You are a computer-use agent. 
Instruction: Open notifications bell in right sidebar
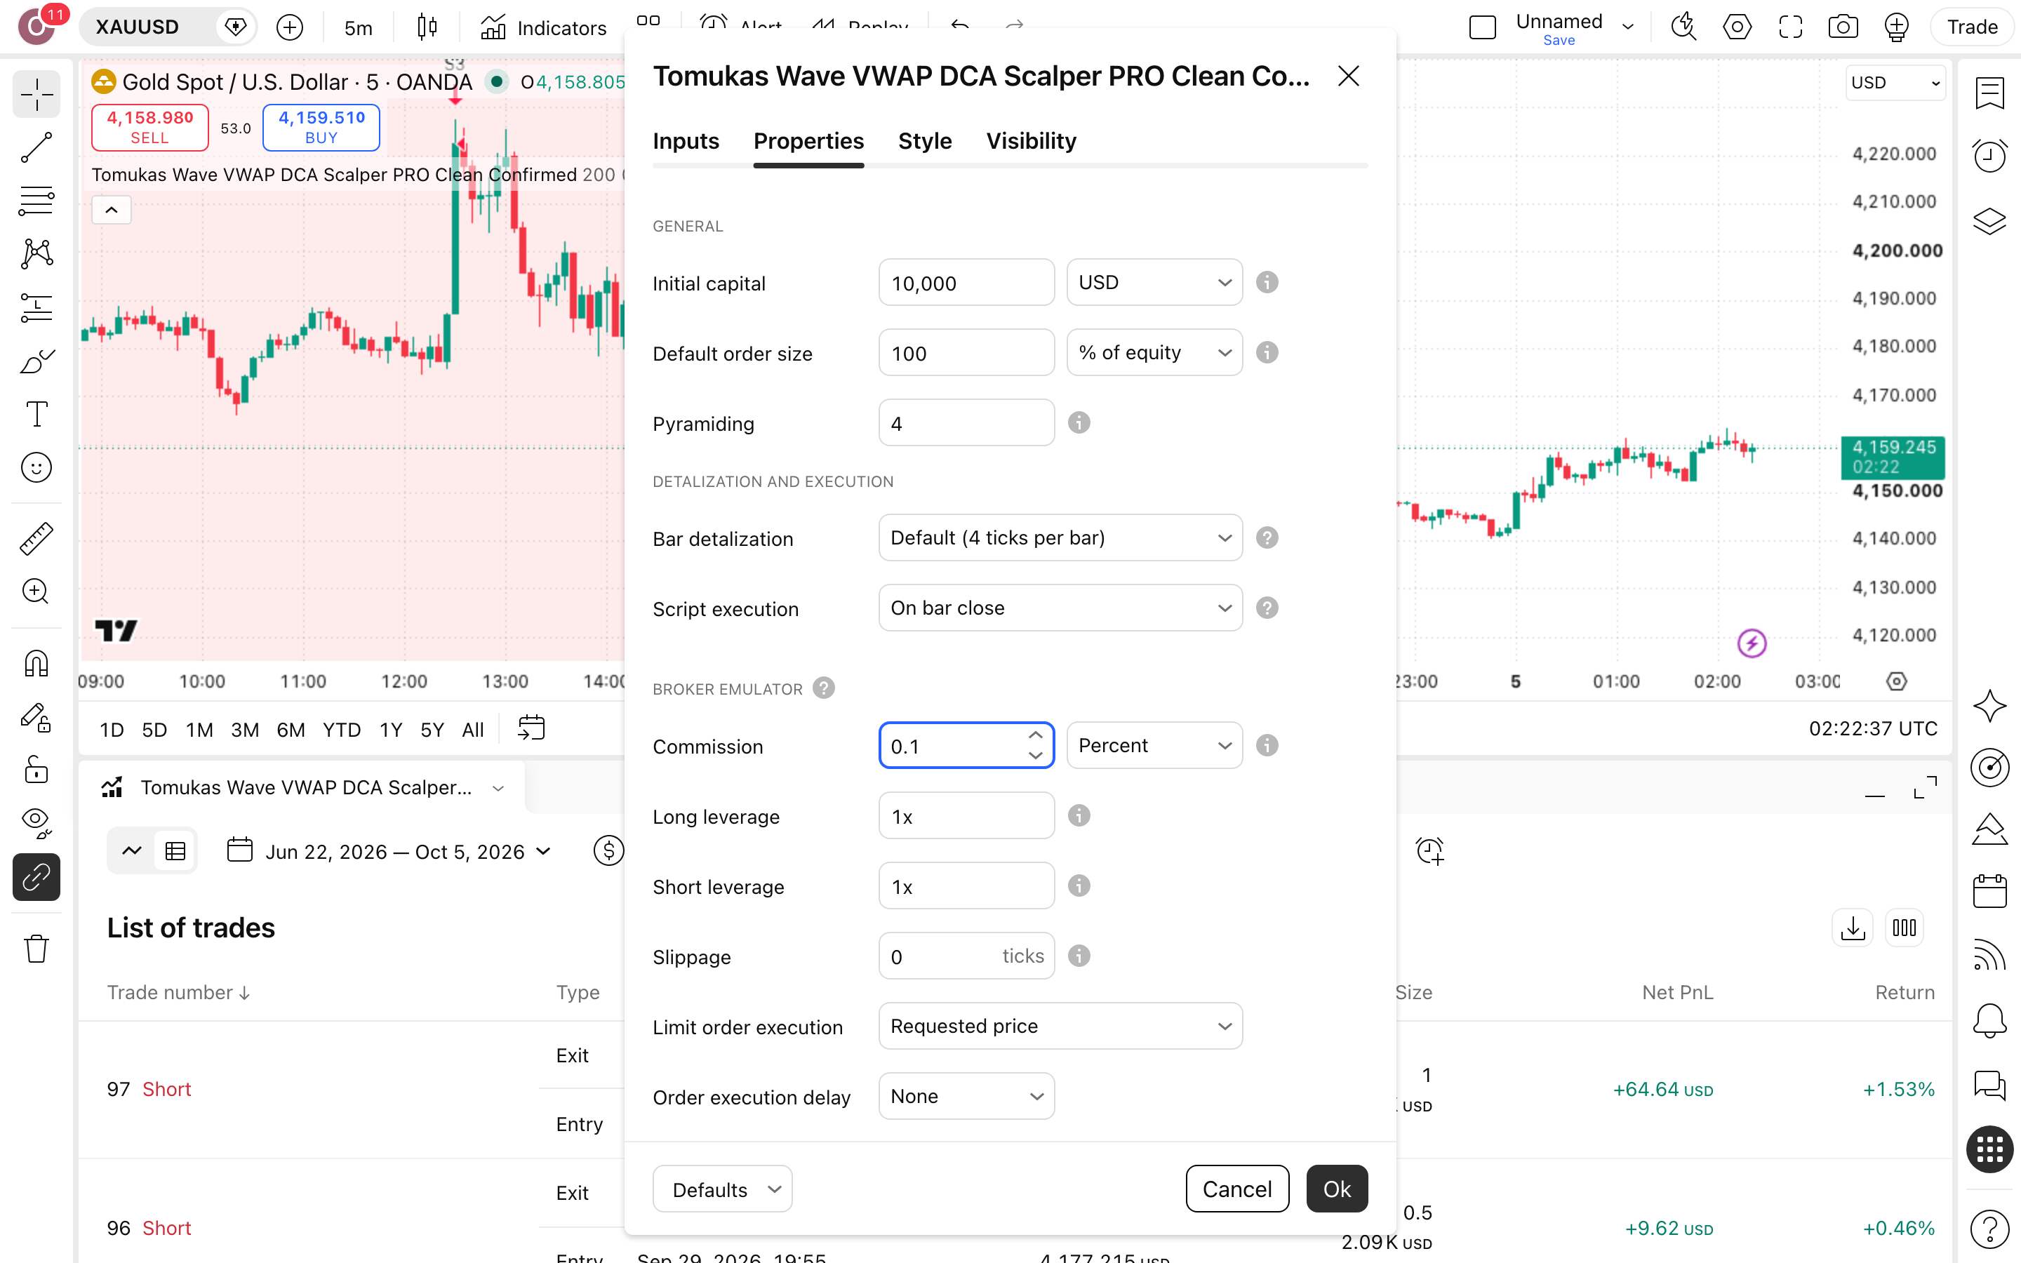(1989, 1021)
